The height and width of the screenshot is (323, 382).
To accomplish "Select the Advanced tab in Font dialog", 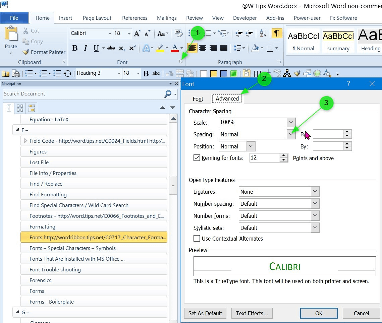I will (227, 99).
